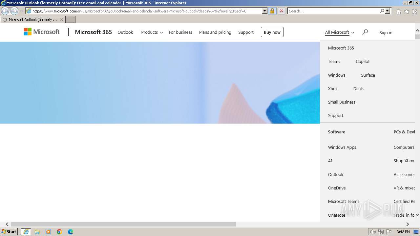
Task: Launch Microsoft Edge from the taskbar
Action: (71, 232)
